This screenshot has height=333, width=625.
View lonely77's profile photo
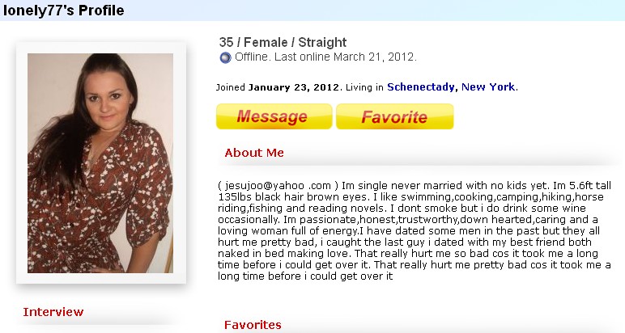click(x=100, y=163)
